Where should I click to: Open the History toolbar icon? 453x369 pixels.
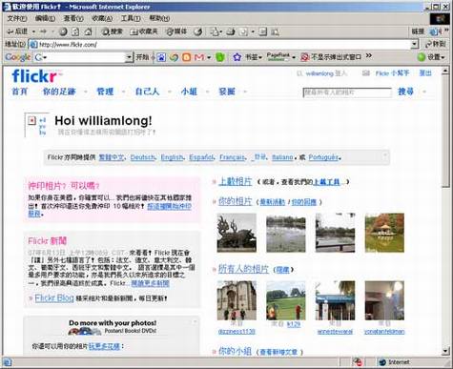[198, 31]
